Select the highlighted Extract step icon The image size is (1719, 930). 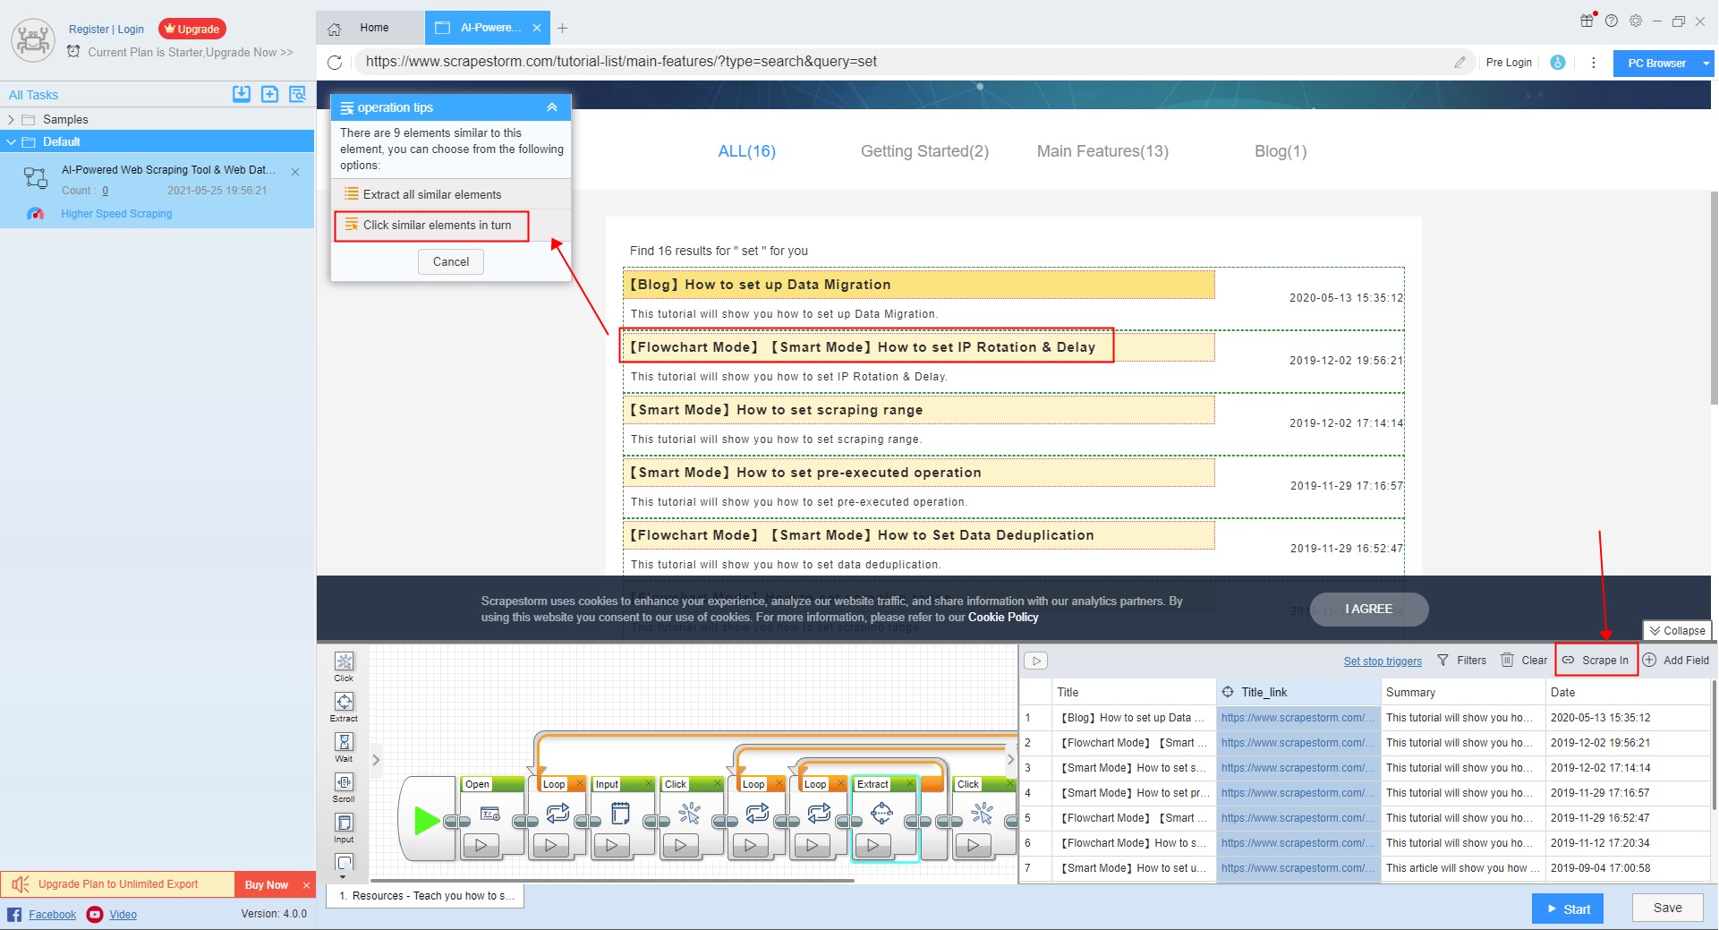[x=881, y=813]
